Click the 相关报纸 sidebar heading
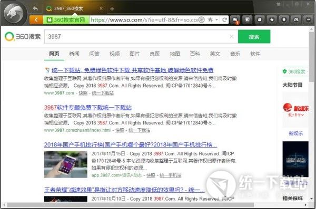Image resolution: width=316 pixels, height=209 pixels. [292, 198]
